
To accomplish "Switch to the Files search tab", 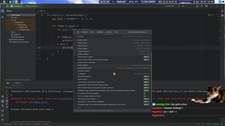I will [x=92, y=32].
